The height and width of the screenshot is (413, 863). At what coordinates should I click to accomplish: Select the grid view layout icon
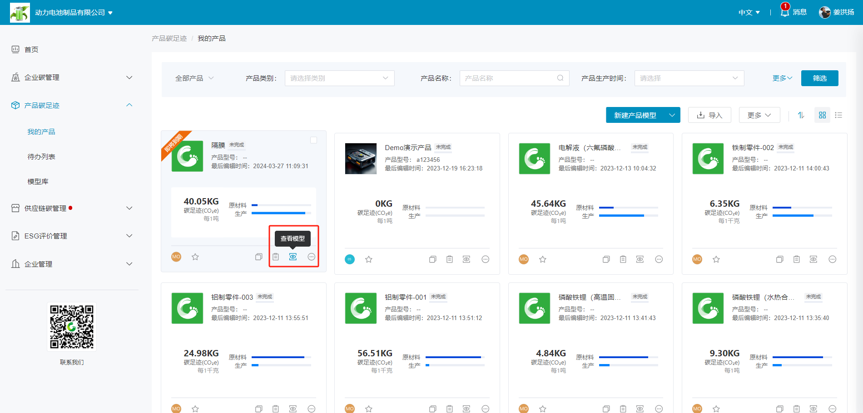(822, 115)
